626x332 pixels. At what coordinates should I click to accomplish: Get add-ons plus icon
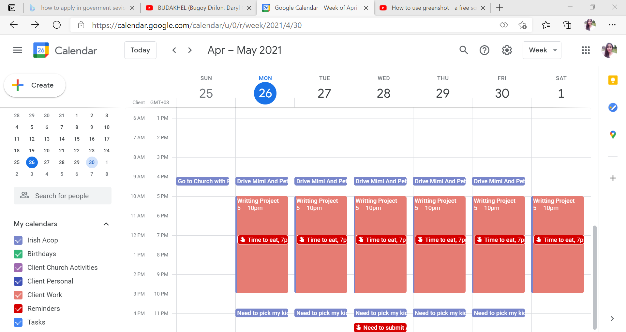click(x=613, y=178)
